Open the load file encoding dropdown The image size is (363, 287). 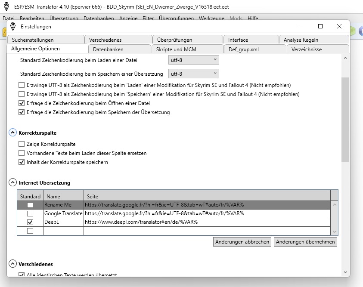[193, 60]
